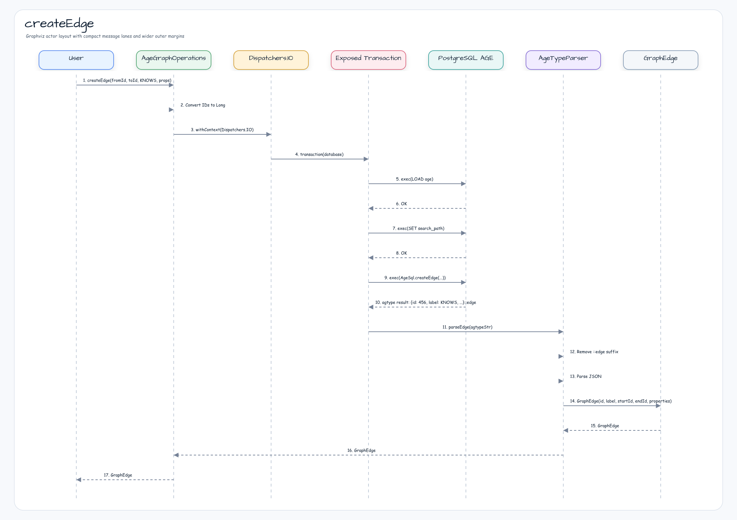This screenshot has width=737, height=520.
Task: Select the AgeGraphOperations actor box
Action: tap(174, 60)
